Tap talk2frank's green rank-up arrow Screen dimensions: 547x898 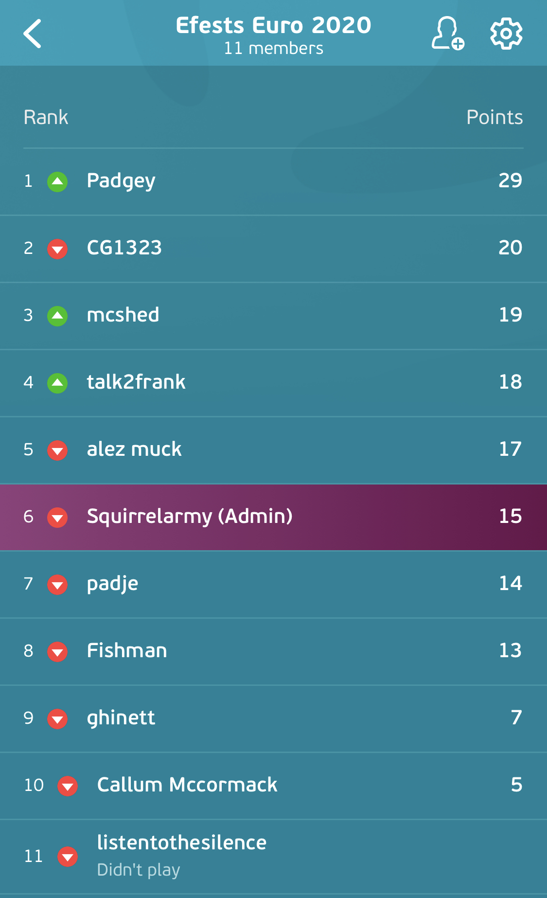pyautogui.click(x=57, y=383)
